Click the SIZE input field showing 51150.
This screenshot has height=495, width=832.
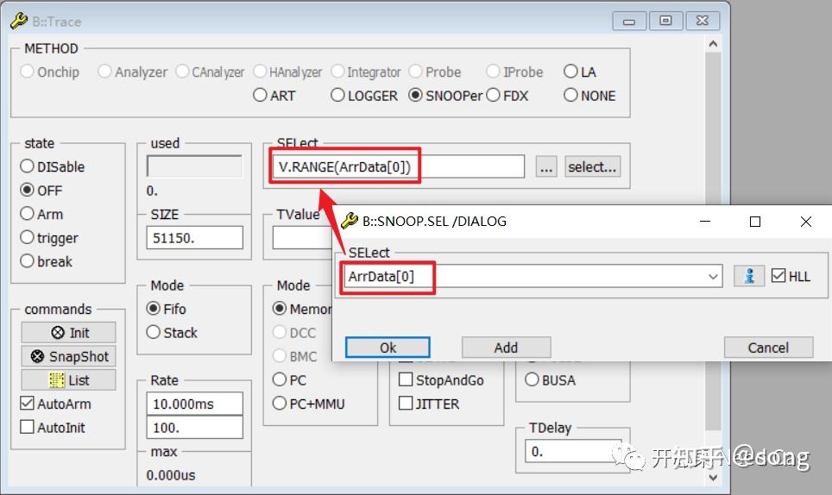point(195,238)
